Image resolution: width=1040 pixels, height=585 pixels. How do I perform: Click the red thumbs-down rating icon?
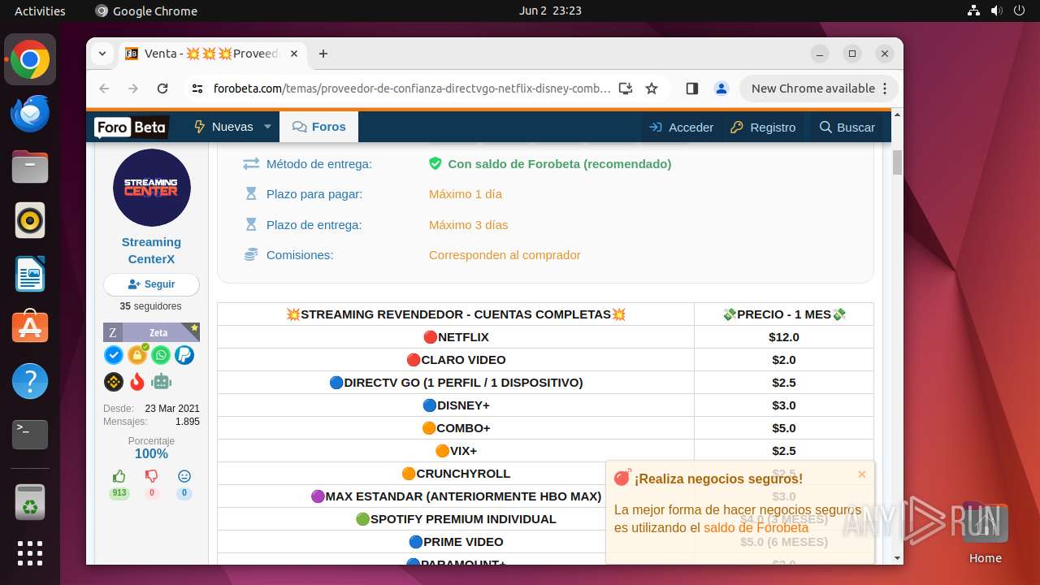tap(151, 476)
